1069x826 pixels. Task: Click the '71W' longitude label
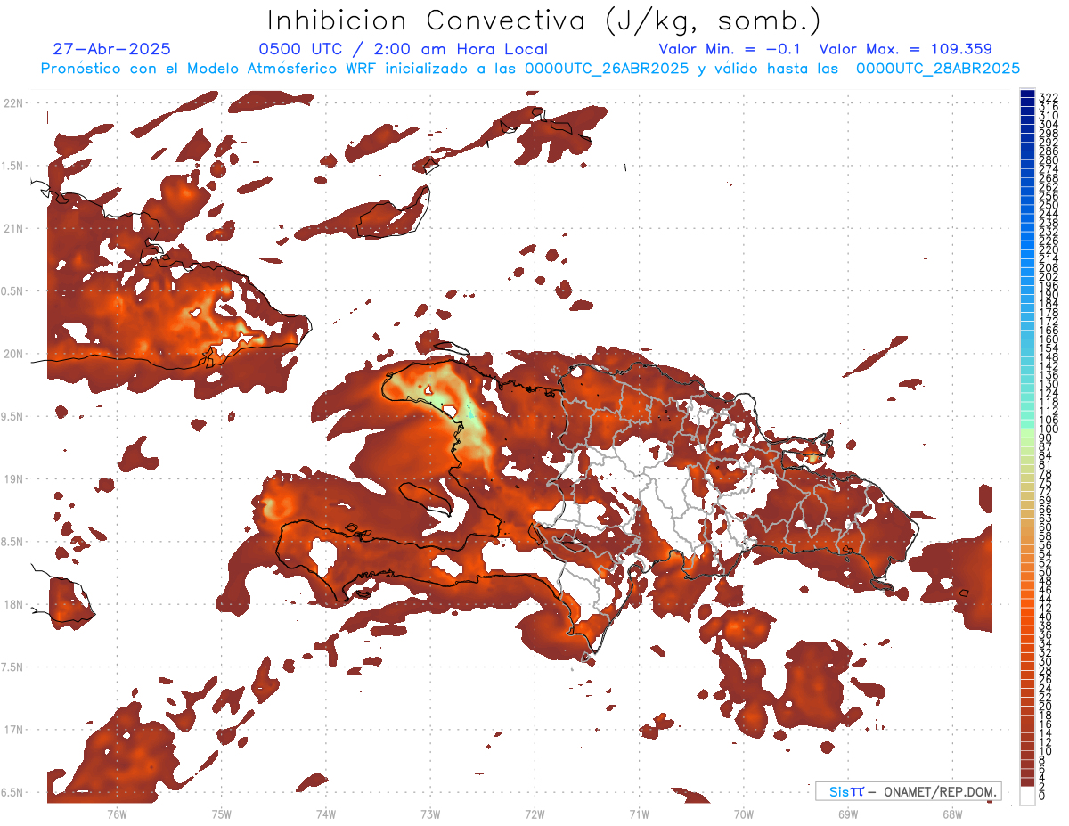coord(639,814)
